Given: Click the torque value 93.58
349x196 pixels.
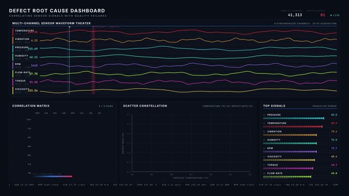Looking at the screenshot, I should click(34, 82).
